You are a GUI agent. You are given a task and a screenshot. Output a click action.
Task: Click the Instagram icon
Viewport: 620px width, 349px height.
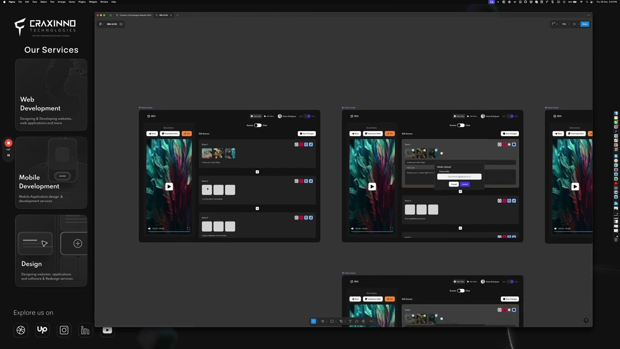click(64, 330)
